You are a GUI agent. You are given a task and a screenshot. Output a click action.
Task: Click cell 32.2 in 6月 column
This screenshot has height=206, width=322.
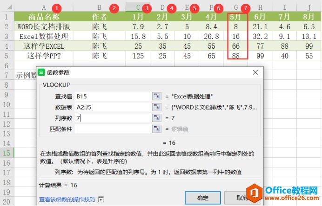pyautogui.click(x=260, y=36)
